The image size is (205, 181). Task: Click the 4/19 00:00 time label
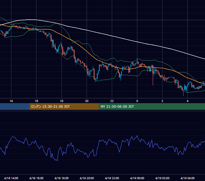tap(137, 178)
